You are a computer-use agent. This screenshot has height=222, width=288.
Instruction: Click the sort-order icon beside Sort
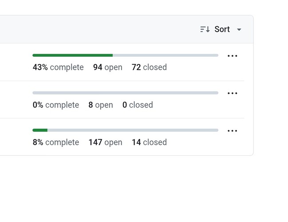pos(205,30)
